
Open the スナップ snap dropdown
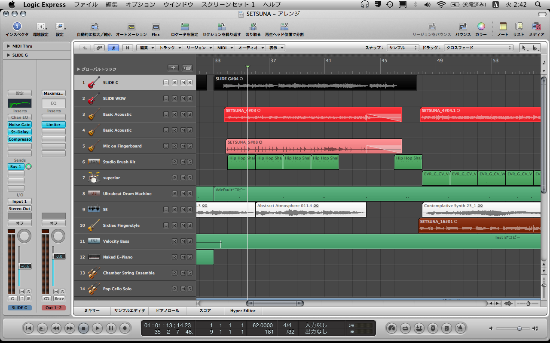pyautogui.click(x=403, y=48)
